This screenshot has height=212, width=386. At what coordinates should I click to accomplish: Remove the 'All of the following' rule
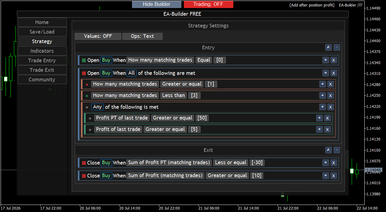[333, 73]
